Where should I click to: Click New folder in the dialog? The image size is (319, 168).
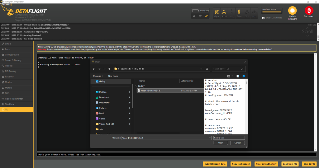pos(113,76)
